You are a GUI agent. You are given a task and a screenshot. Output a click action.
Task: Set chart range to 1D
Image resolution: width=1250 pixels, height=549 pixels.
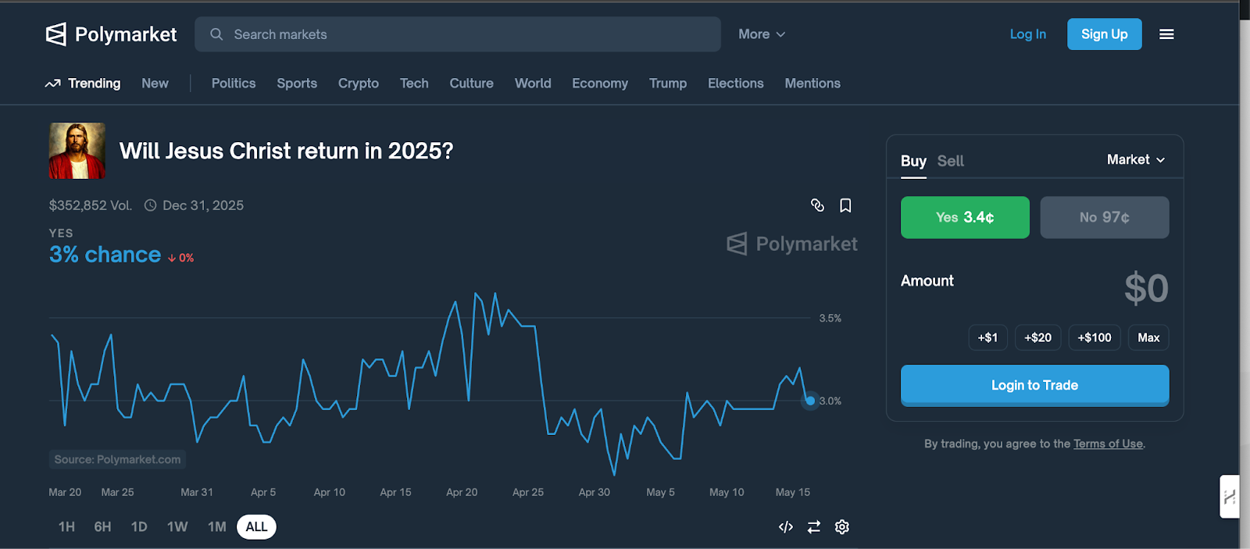(139, 527)
